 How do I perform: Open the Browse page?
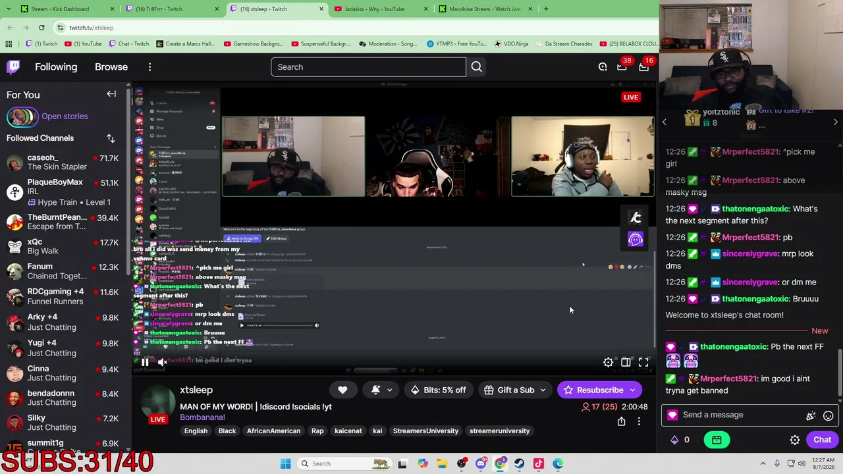point(111,66)
